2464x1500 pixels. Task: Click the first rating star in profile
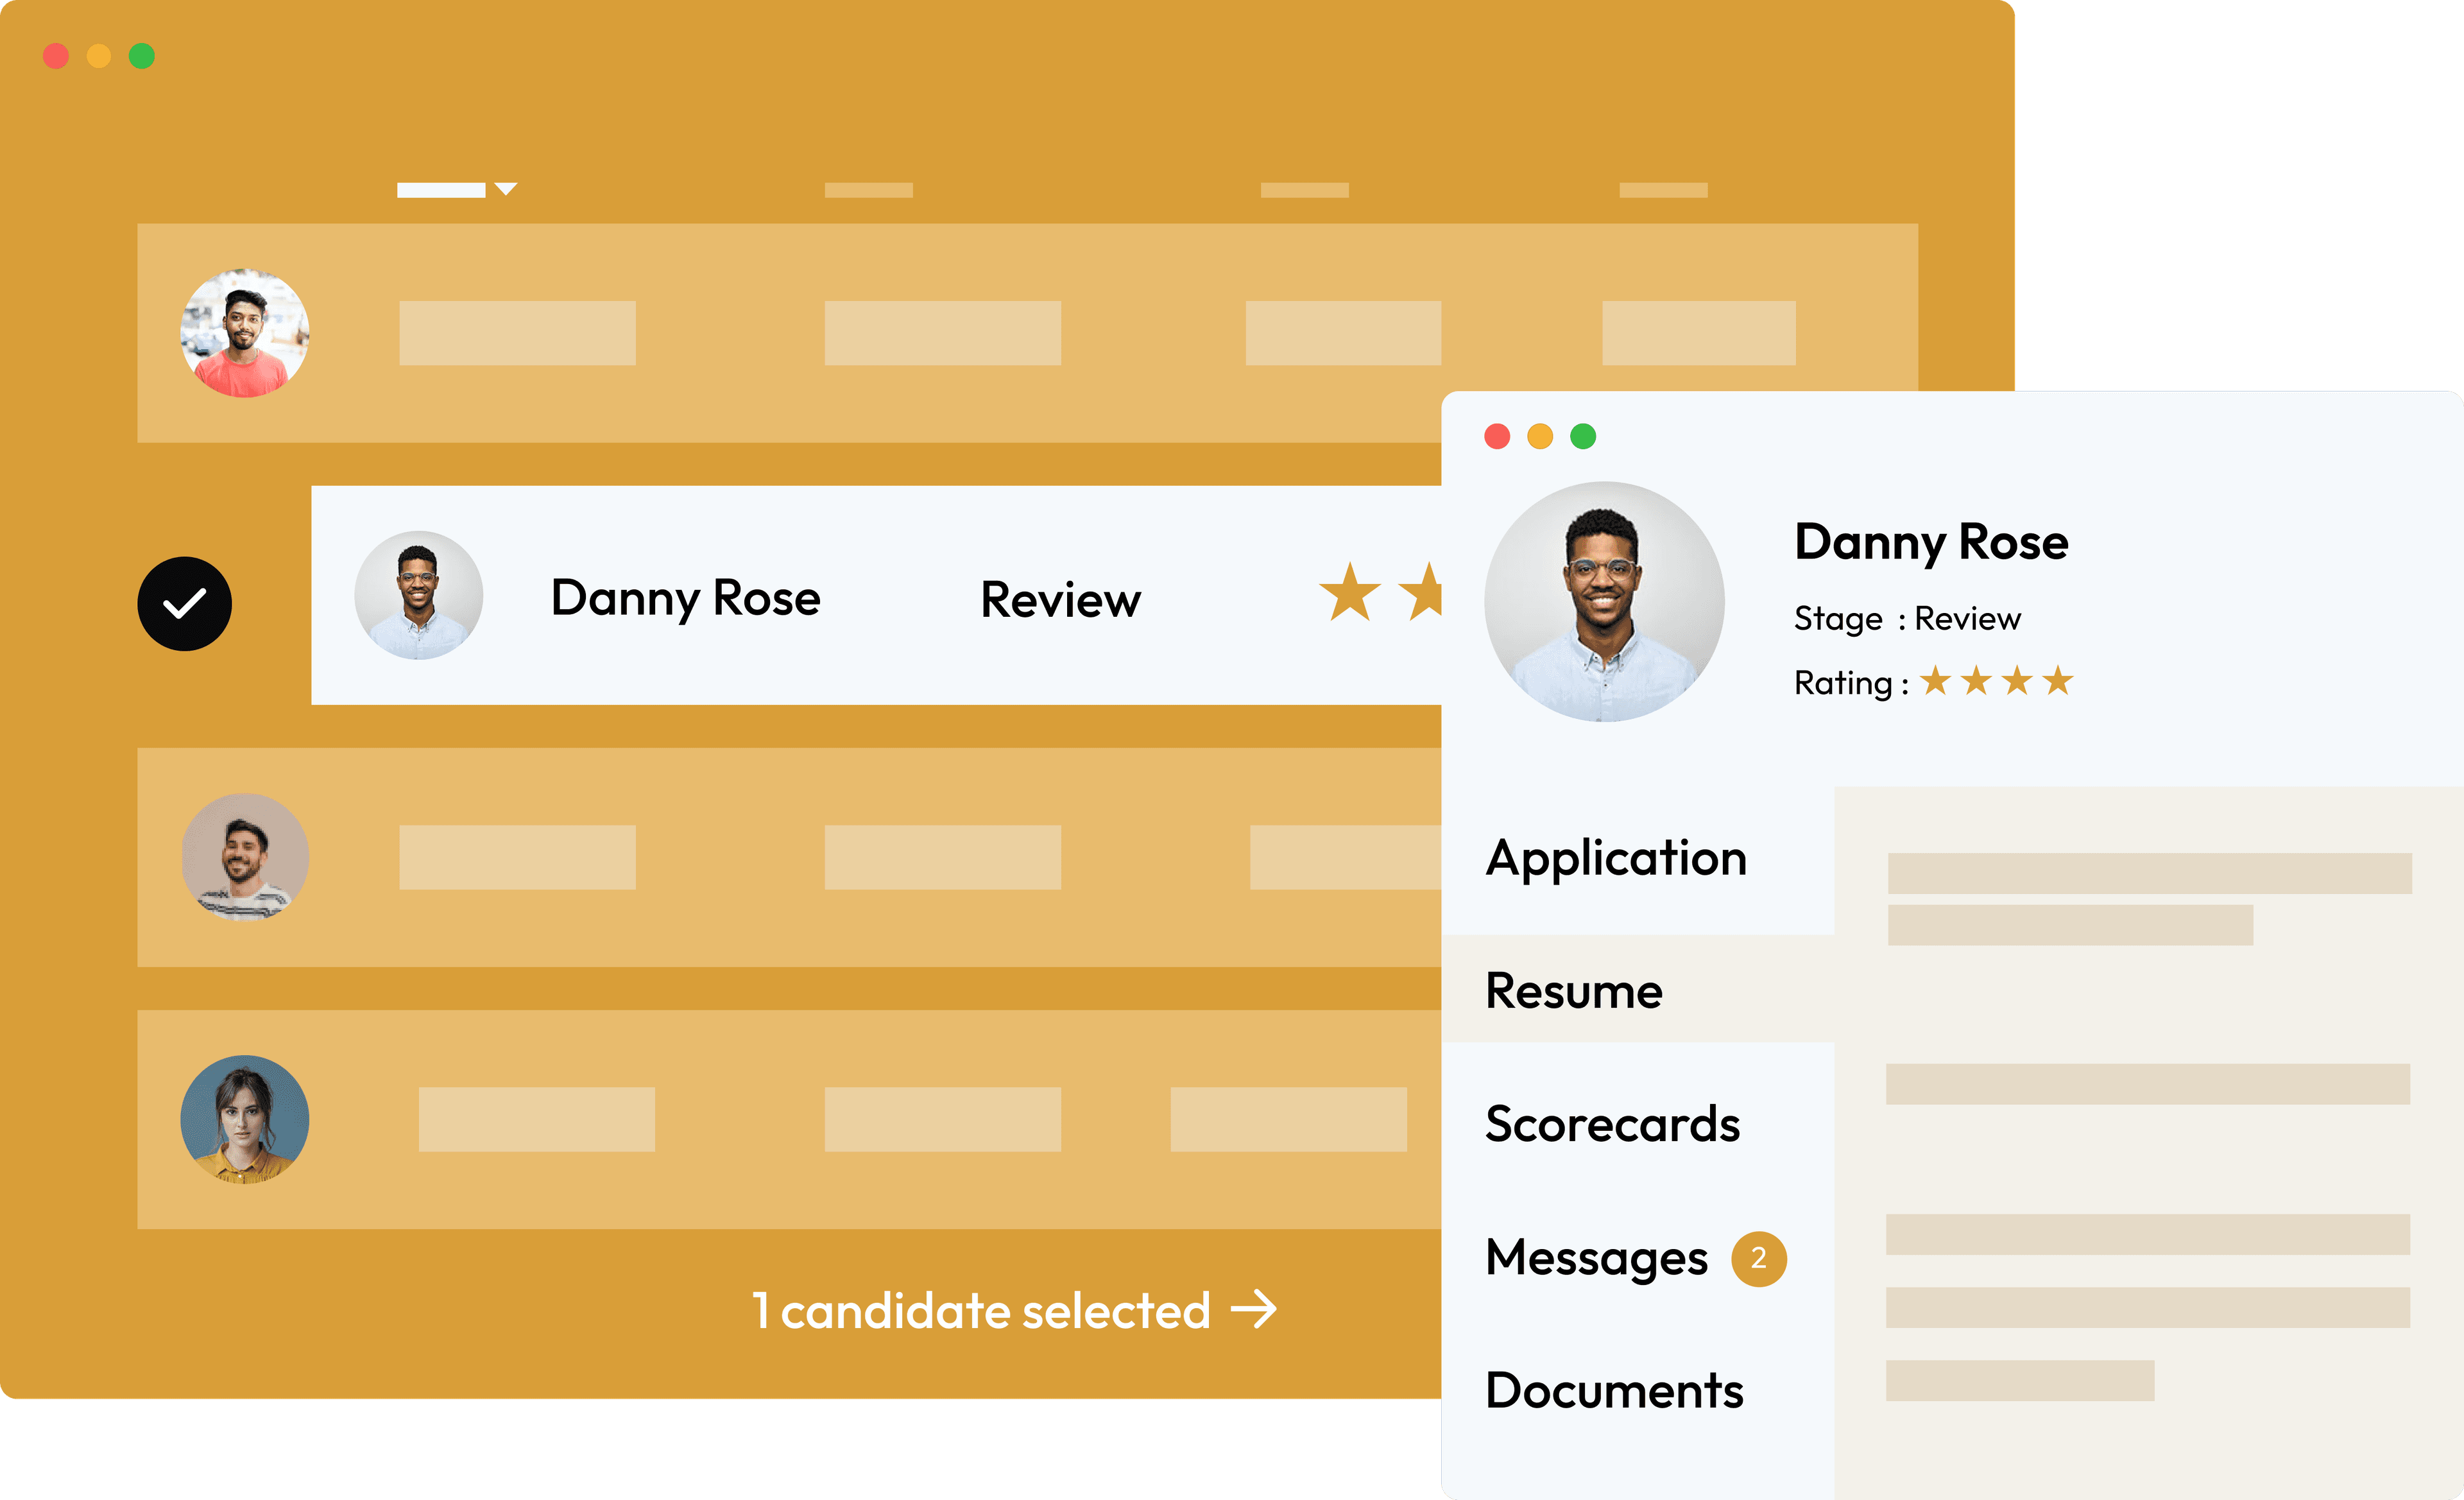coord(1935,681)
